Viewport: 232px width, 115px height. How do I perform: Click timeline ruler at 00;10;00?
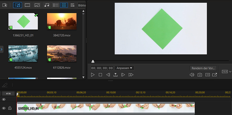(x=111, y=93)
